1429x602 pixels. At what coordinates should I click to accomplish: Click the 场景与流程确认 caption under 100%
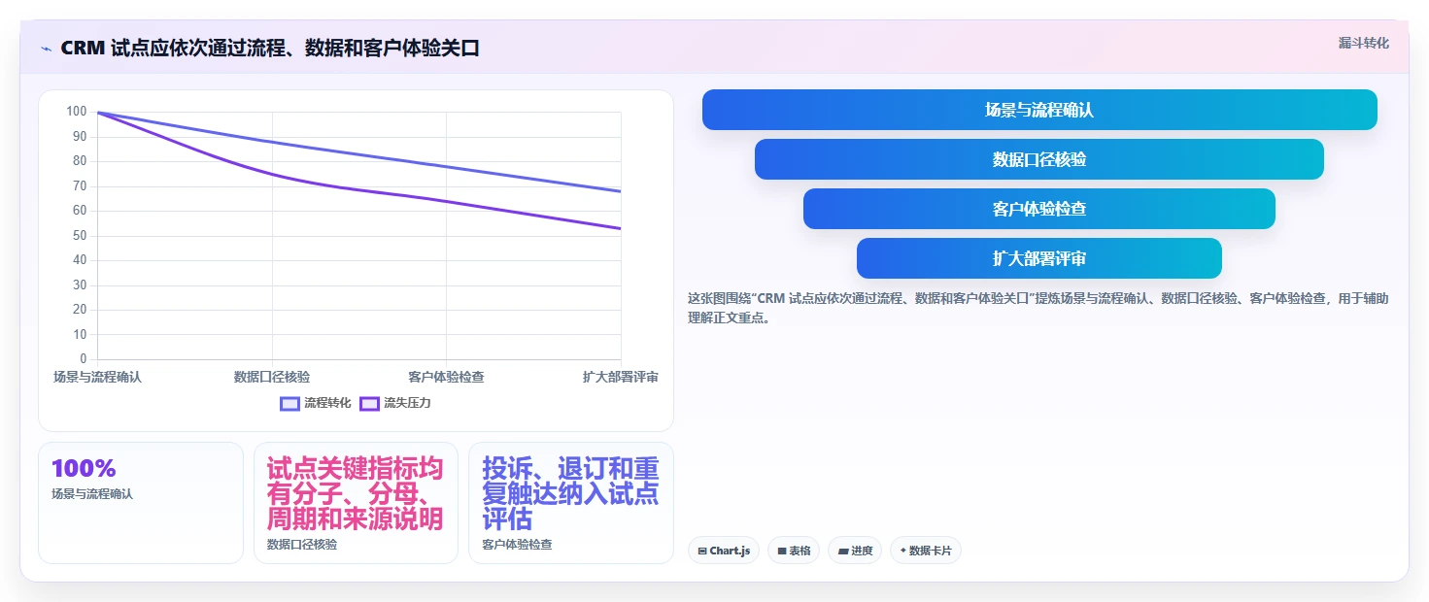coord(92,494)
